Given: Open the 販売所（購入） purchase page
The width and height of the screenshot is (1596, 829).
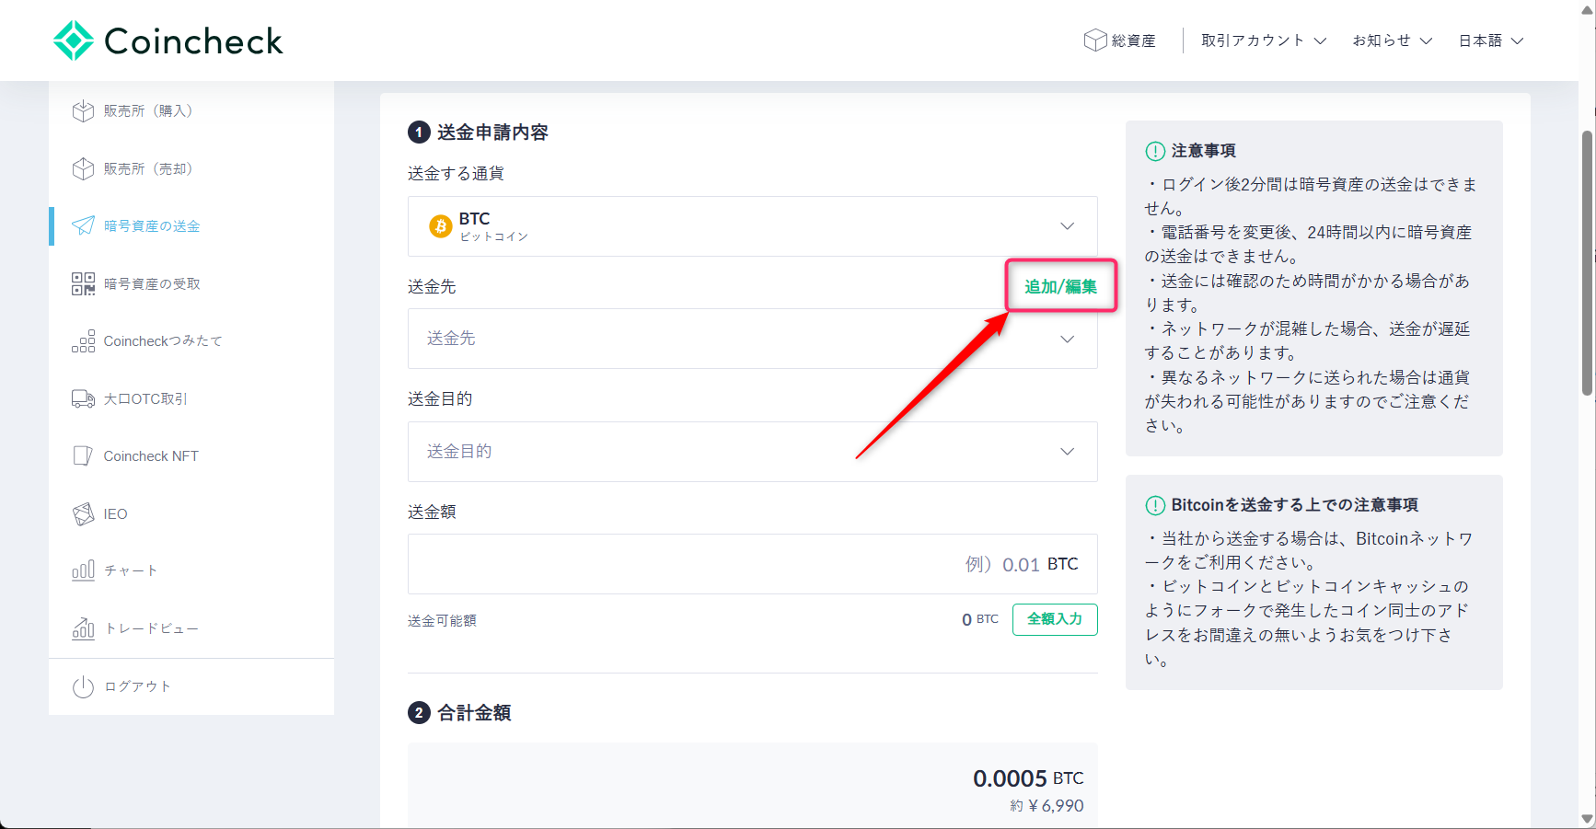Looking at the screenshot, I should pos(147,110).
